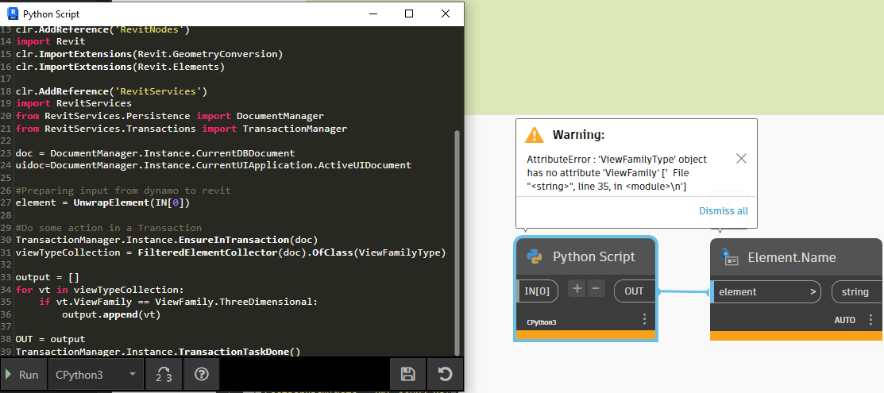
Task: Expand the element port chevron
Action: (x=813, y=292)
